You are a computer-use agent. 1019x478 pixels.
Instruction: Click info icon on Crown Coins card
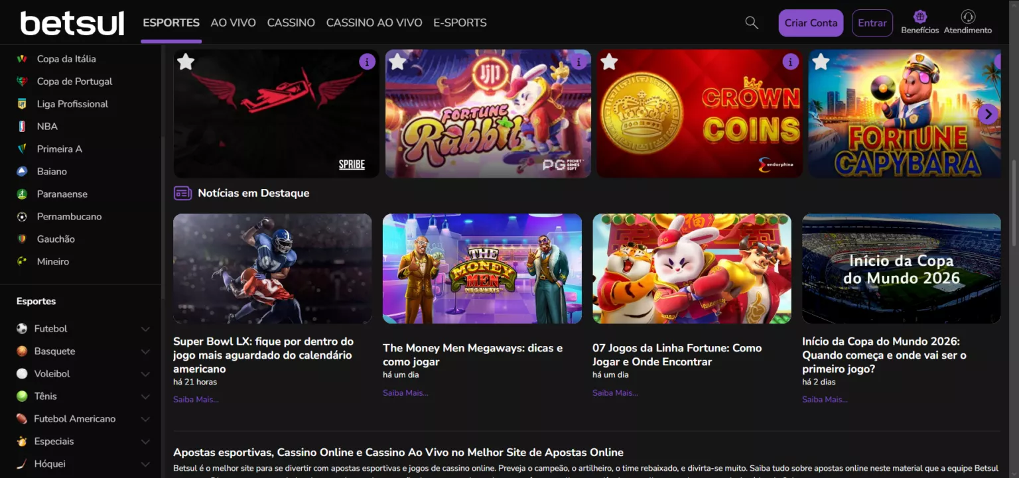pyautogui.click(x=790, y=62)
